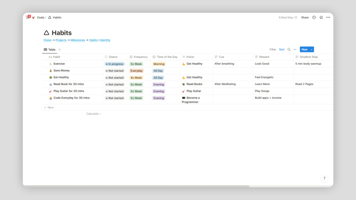Viewport: 356px width, 200px height.
Task: Open the help question mark button
Action: coord(324,178)
